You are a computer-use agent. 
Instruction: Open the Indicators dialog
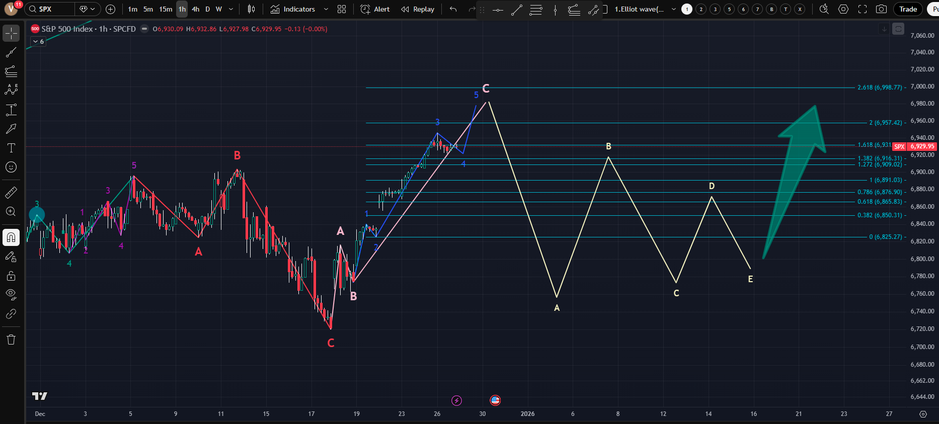pyautogui.click(x=293, y=9)
